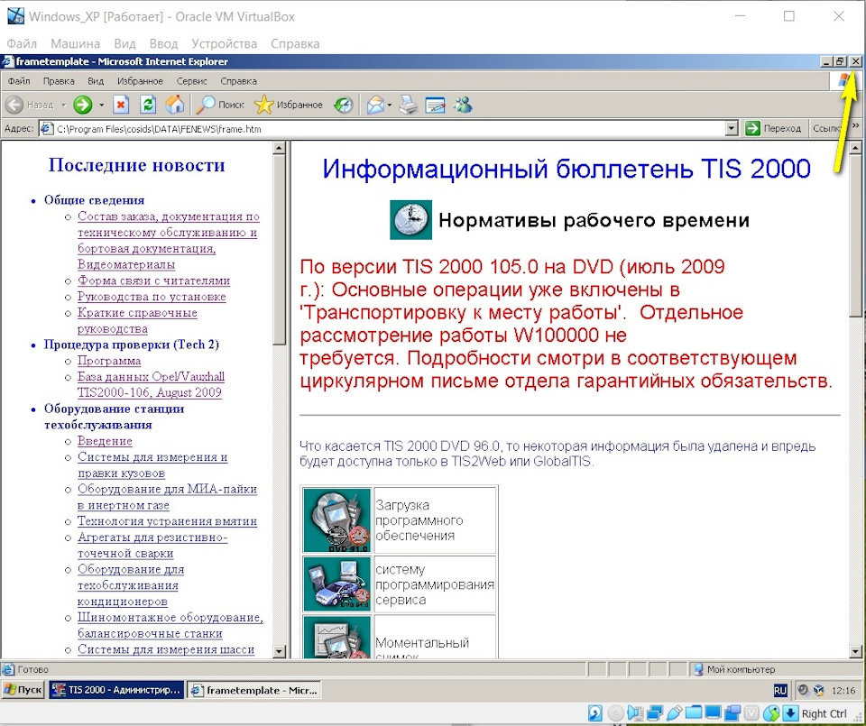Image resolution: width=866 pixels, height=726 pixels.
Task: Click the VirtualBox display status icon
Action: click(713, 713)
